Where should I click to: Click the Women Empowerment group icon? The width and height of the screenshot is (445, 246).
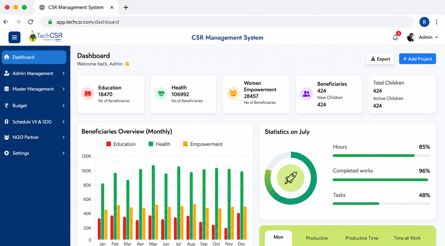(x=233, y=93)
